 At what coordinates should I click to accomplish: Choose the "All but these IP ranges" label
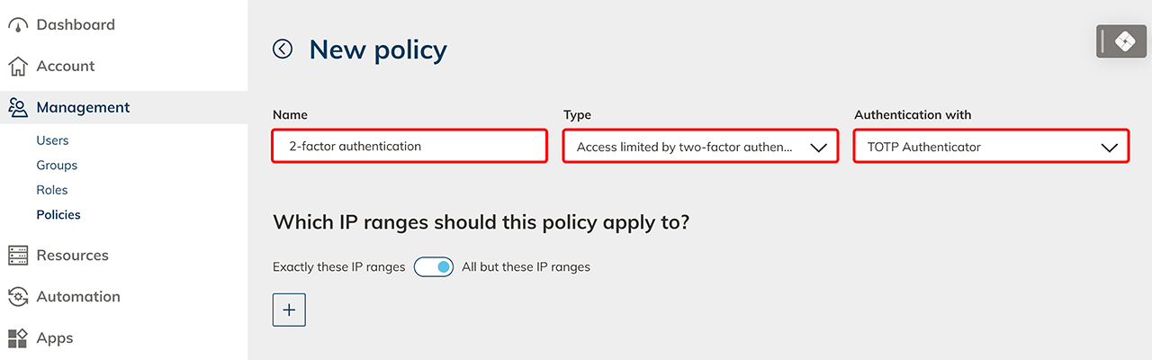click(x=526, y=267)
